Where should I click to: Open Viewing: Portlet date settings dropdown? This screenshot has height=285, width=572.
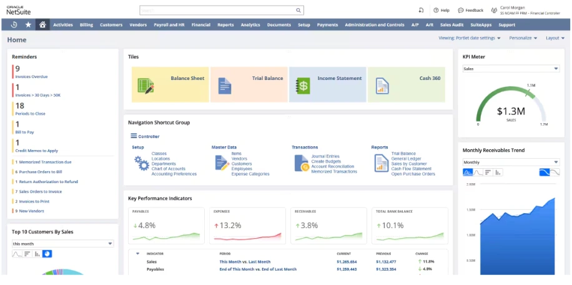pyautogui.click(x=470, y=38)
